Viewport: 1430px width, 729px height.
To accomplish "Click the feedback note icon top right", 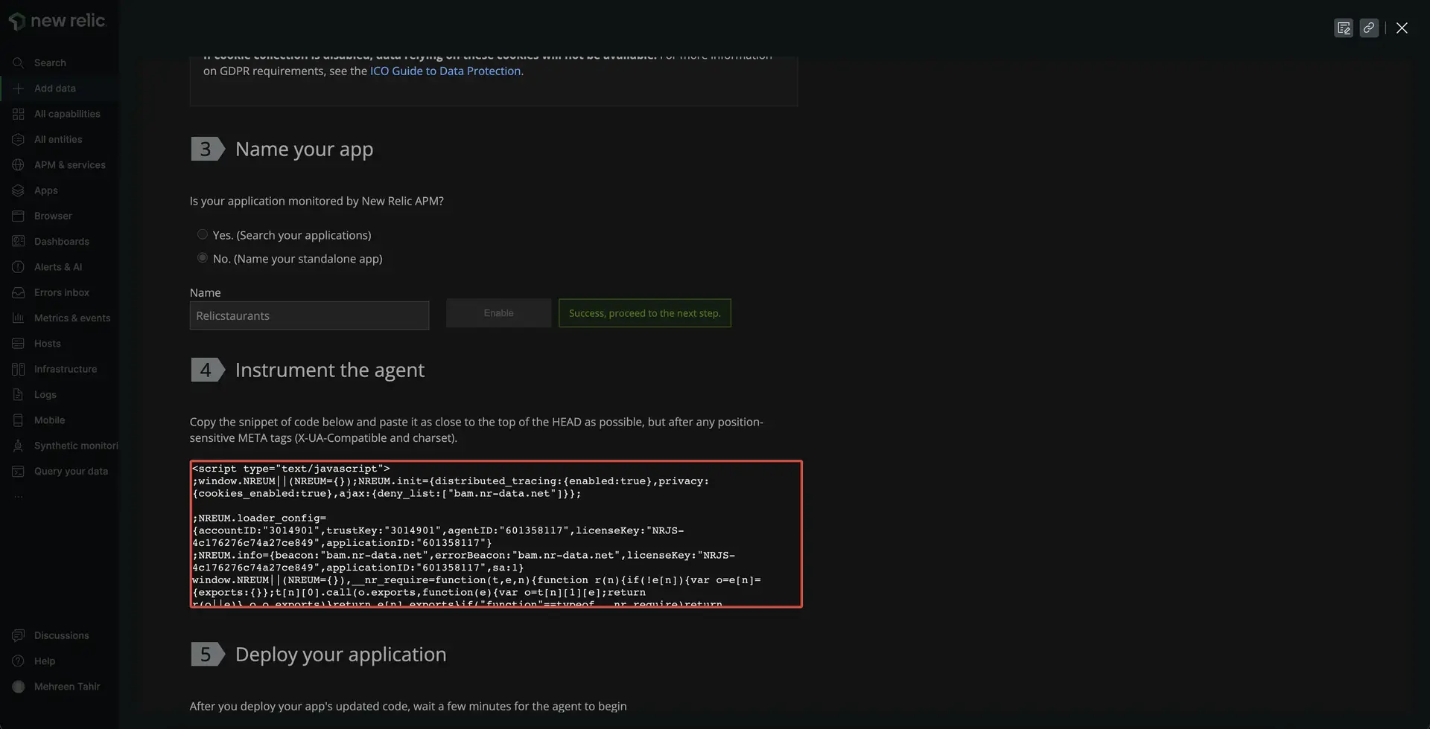I will [x=1344, y=28].
